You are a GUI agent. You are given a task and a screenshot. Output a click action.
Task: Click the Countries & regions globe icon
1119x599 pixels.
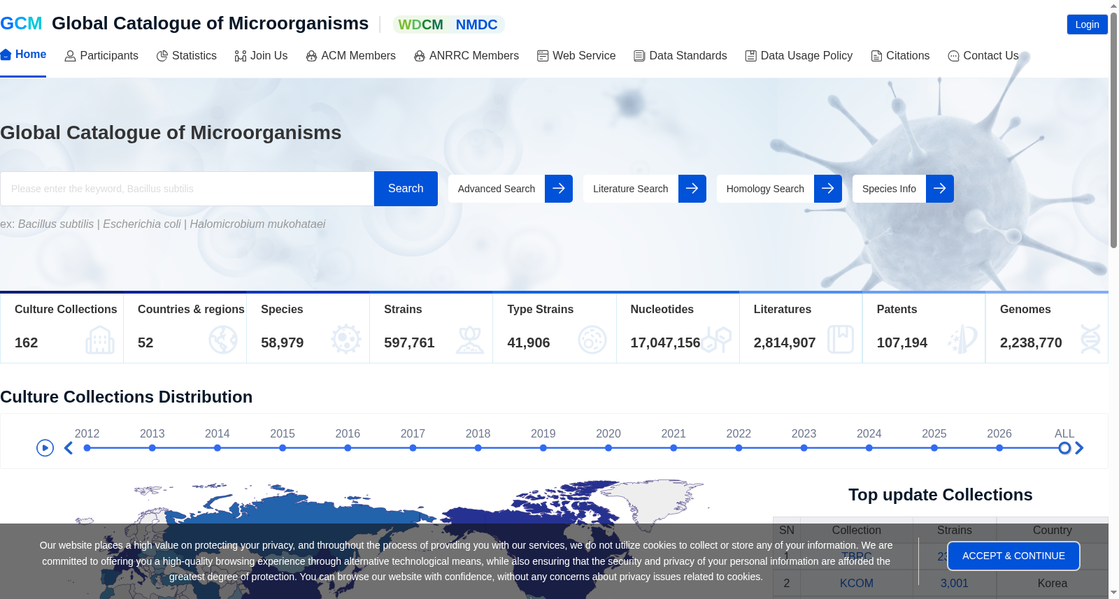[x=223, y=340]
